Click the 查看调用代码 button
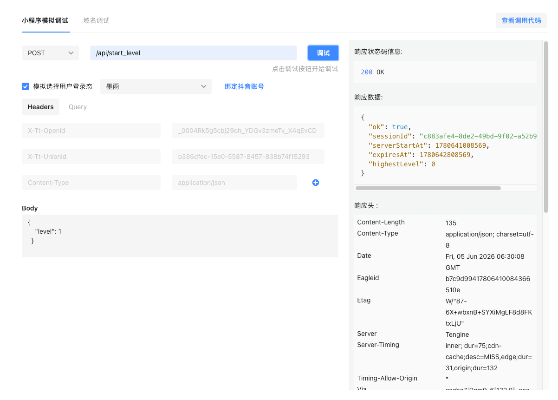The image size is (558, 400). coord(521,20)
